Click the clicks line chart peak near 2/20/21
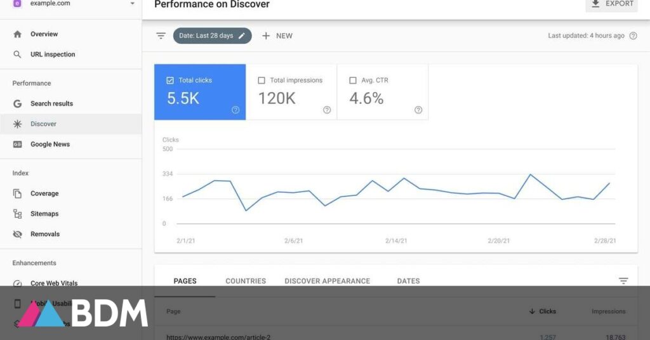Viewport: 650px width, 340px height. [530, 174]
